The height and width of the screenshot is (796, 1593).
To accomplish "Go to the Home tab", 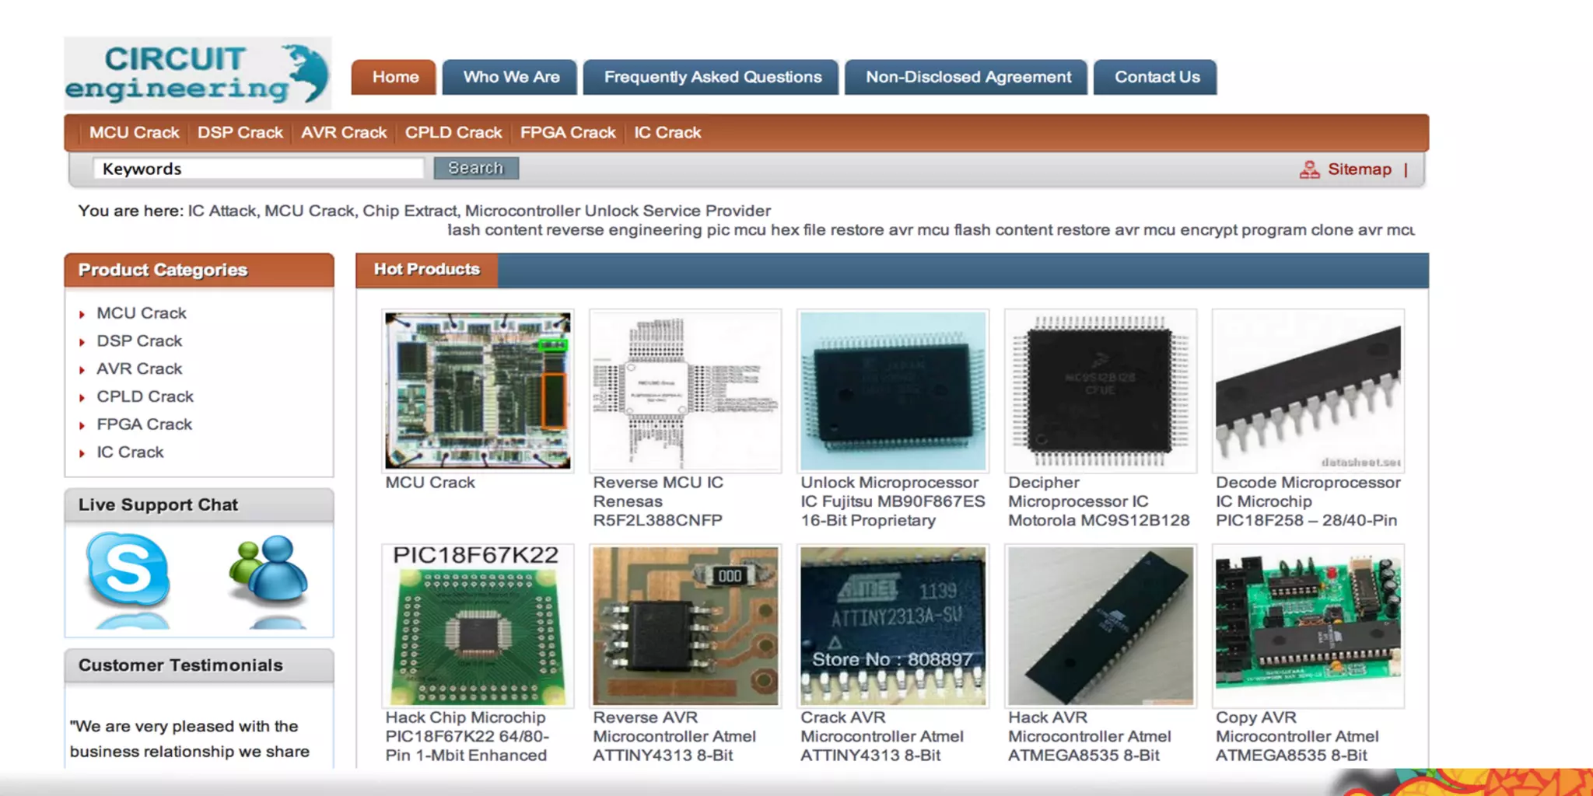I will pyautogui.click(x=394, y=77).
